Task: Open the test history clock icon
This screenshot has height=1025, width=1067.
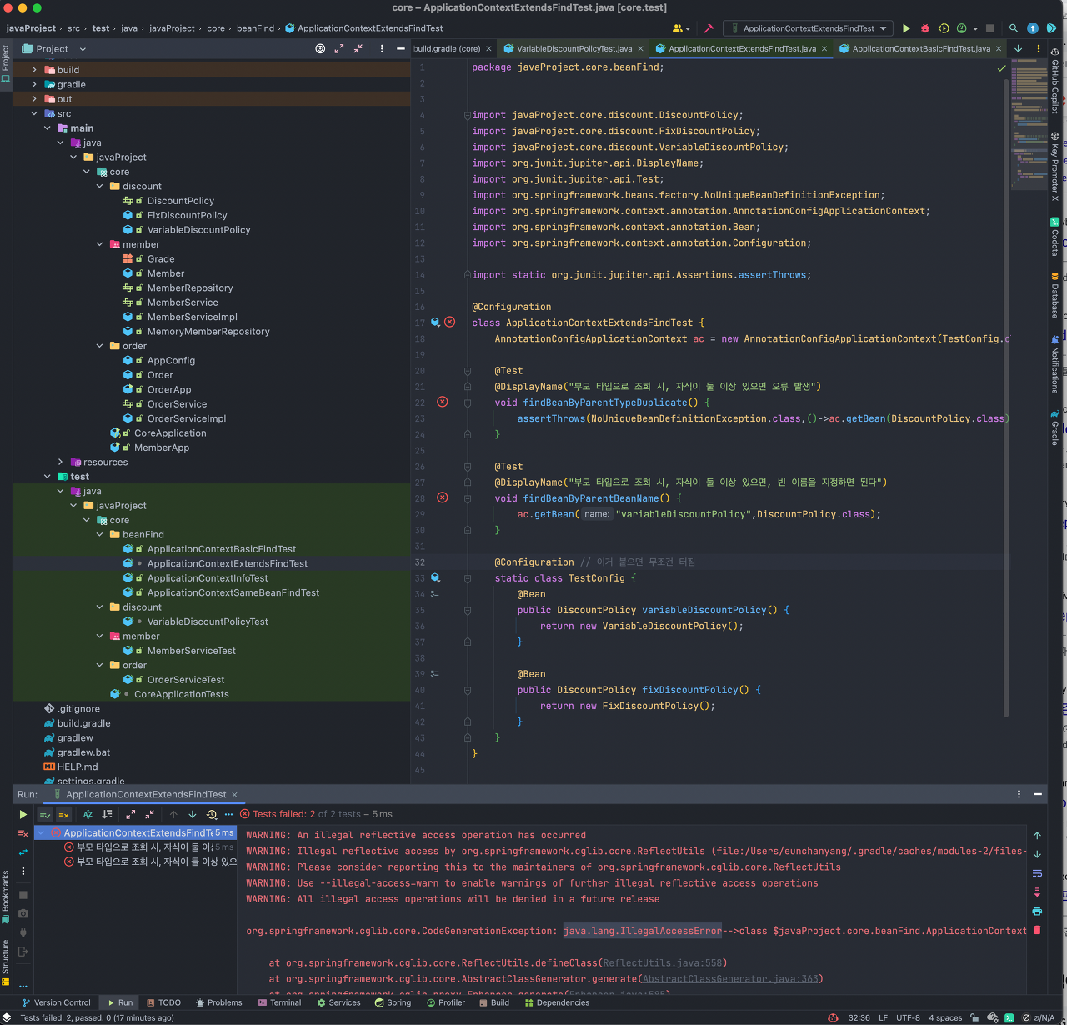Action: 212,814
